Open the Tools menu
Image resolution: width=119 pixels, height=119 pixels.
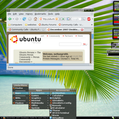click(x=51, y=14)
